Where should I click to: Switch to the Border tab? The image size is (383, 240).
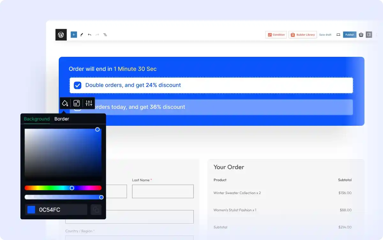[x=62, y=119]
